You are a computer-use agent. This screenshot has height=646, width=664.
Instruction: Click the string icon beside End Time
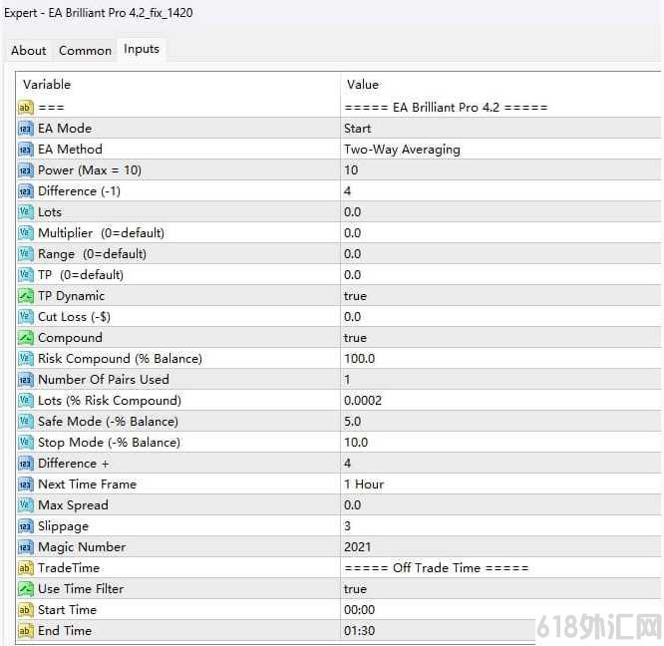click(25, 631)
